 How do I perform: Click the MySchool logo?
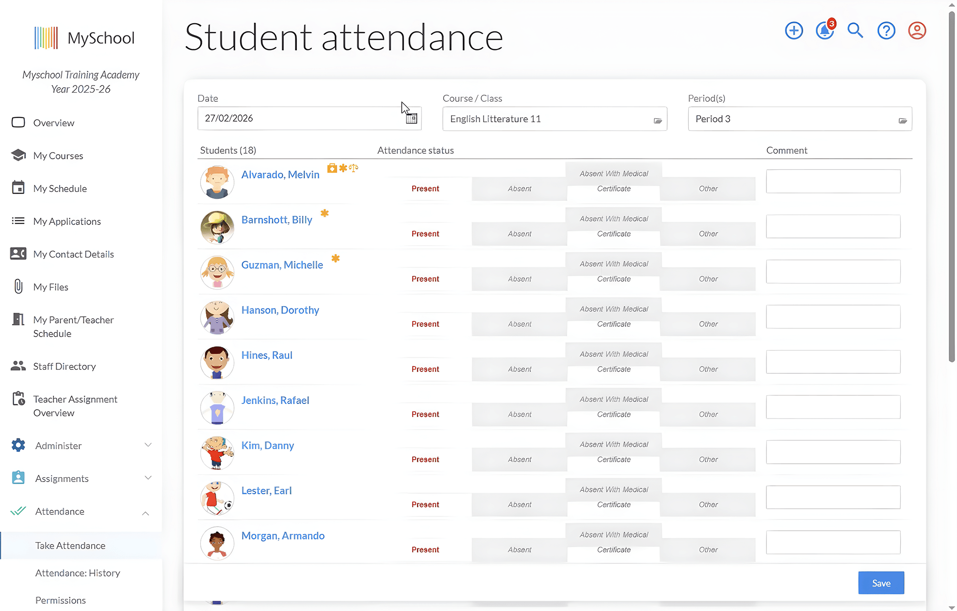point(84,38)
